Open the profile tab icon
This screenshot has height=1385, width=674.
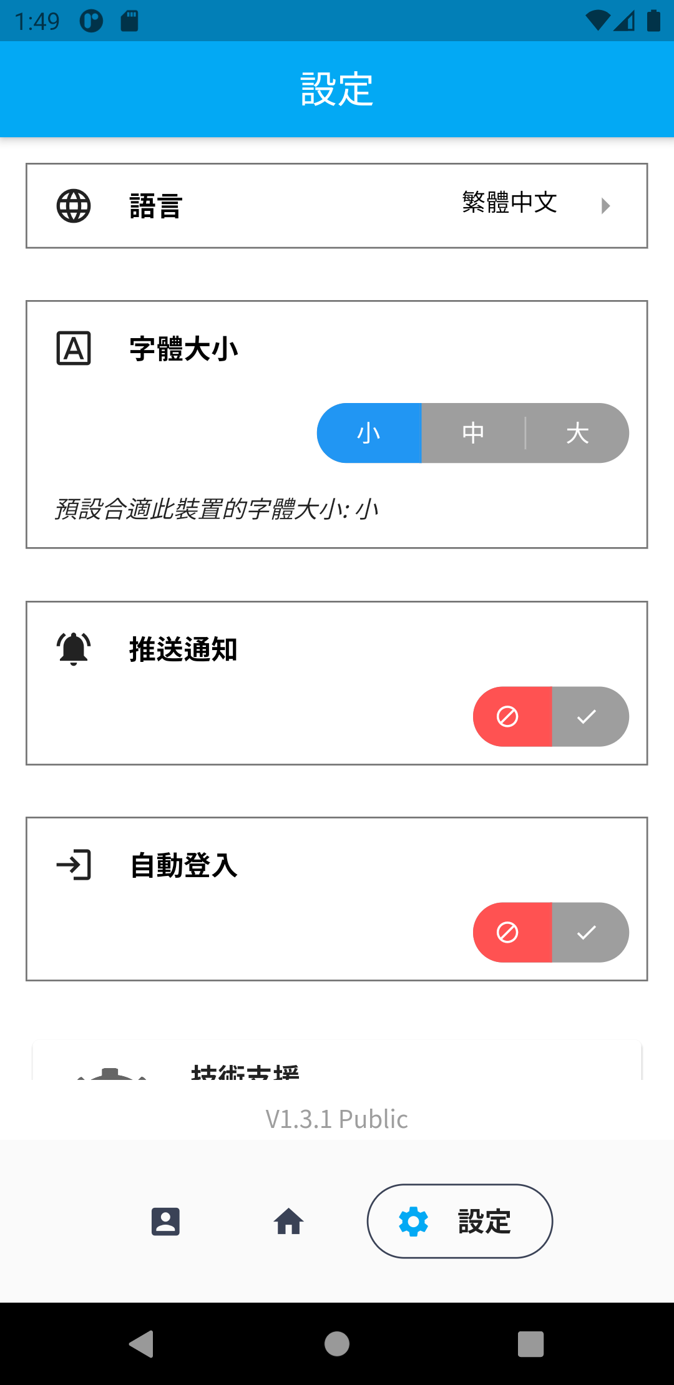[165, 1222]
